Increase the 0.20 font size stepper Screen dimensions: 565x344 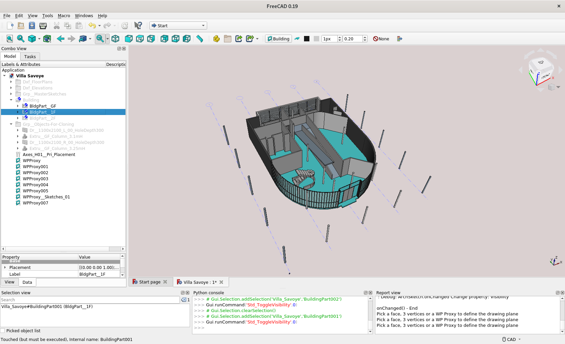pos(365,37)
